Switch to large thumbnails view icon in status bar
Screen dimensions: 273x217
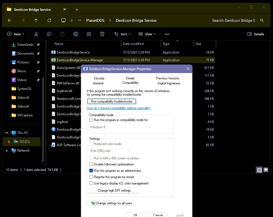(266, 170)
